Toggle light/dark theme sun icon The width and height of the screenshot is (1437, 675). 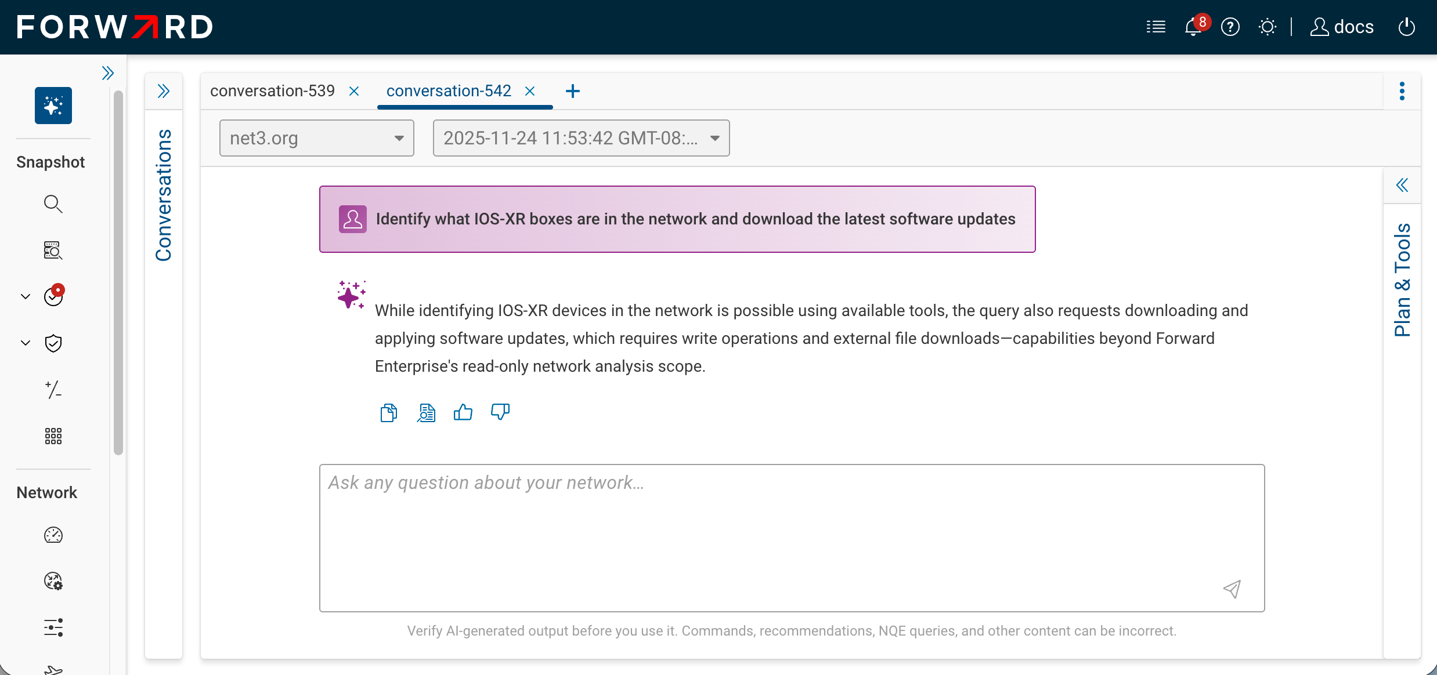pyautogui.click(x=1268, y=27)
